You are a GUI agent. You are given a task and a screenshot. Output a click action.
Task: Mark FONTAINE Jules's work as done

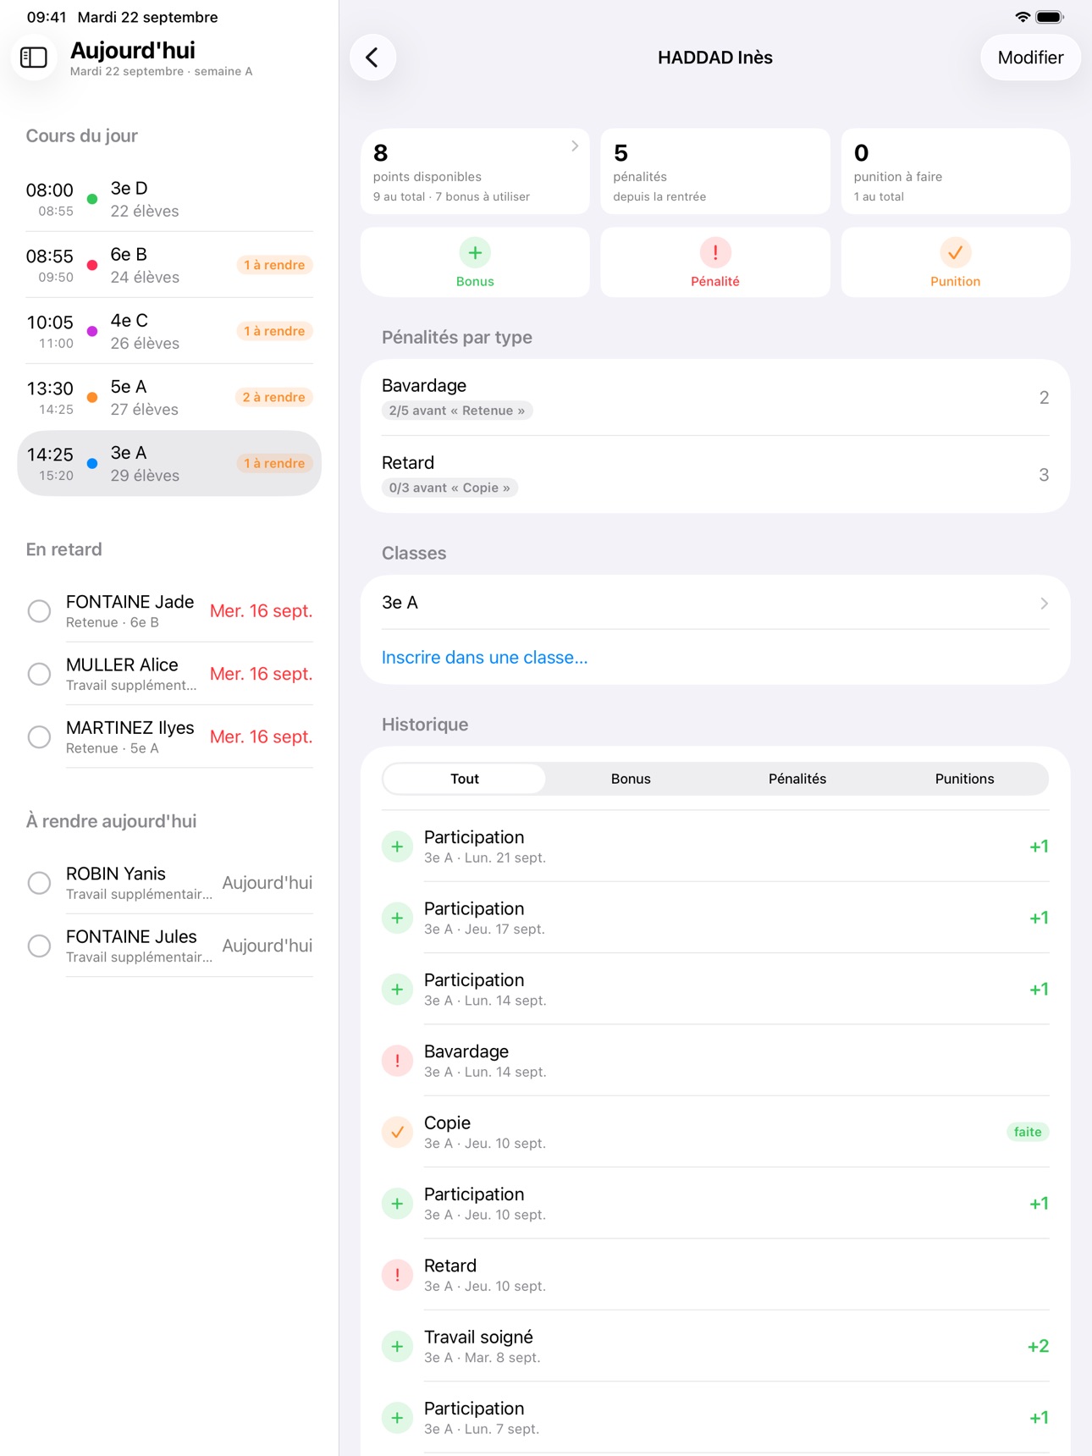tap(39, 946)
